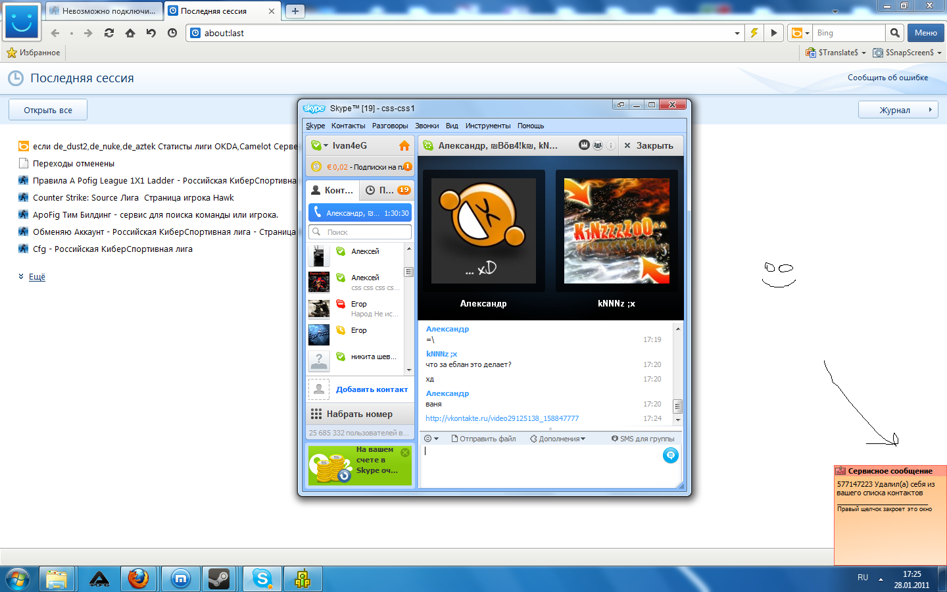Click browser back arrow button
This screenshot has height=592, width=947.
click(55, 33)
